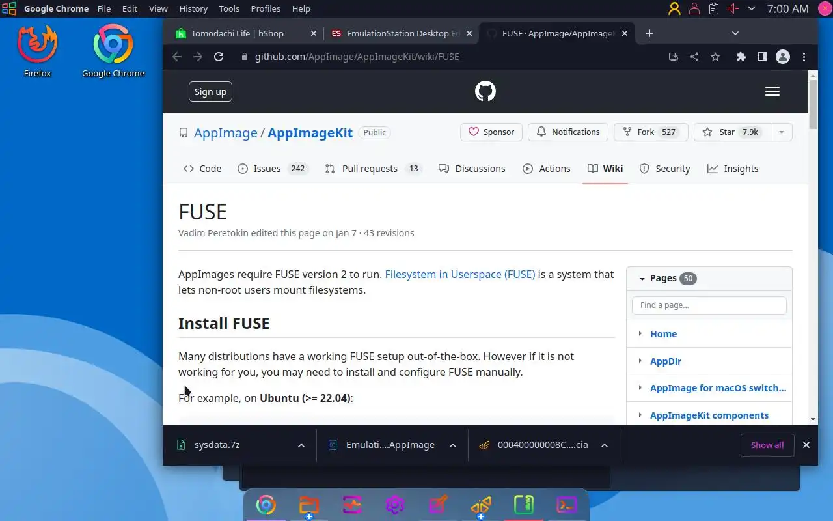
Task: Open the History menu in menu bar
Action: [193, 8]
